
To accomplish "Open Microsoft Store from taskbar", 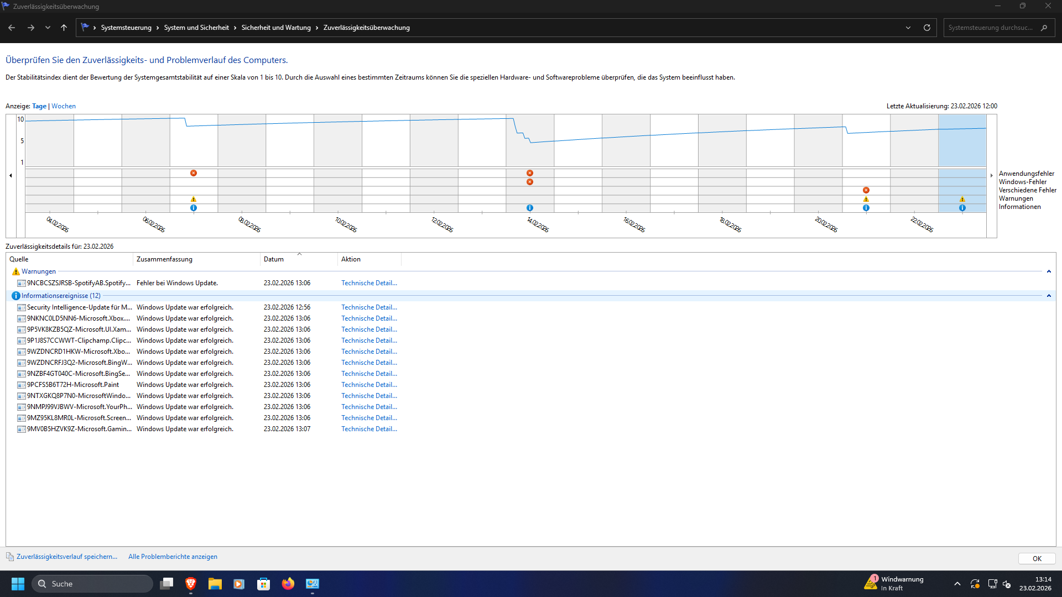I will [x=263, y=584].
